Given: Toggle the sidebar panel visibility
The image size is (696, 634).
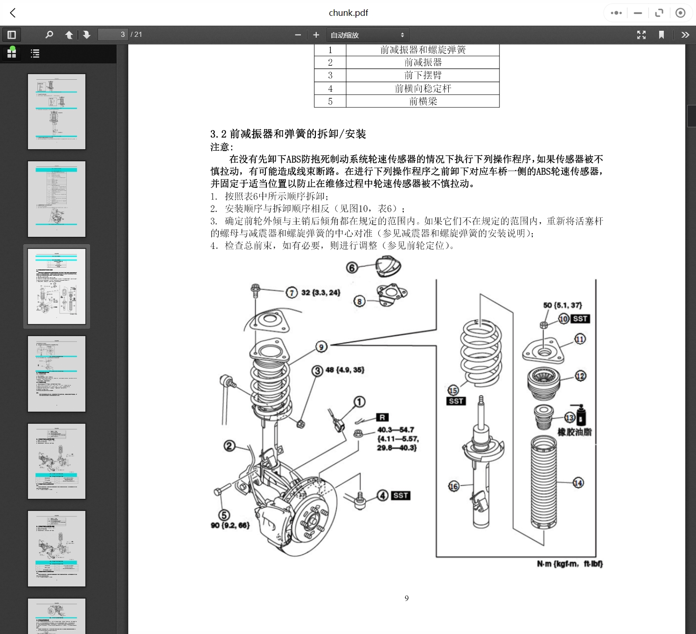Looking at the screenshot, I should point(11,34).
